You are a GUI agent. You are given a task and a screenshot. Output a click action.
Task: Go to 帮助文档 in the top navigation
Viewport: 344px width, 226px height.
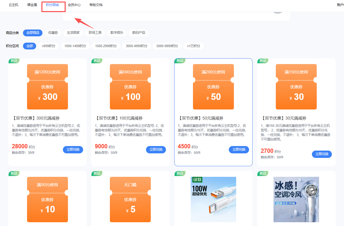point(96,5)
